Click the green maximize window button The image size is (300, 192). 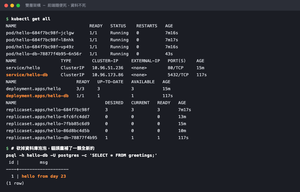pyautogui.click(x=18, y=5)
